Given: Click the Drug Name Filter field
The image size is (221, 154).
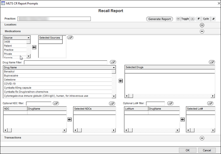Looking at the screenshot, I should point(66,62).
